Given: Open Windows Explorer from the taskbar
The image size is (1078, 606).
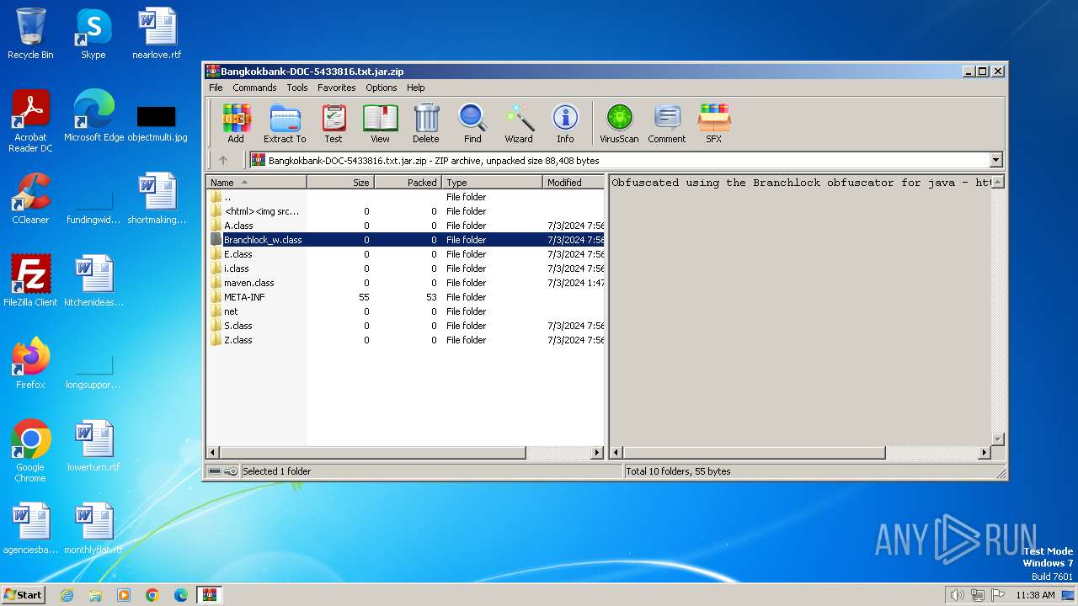Looking at the screenshot, I should [x=95, y=595].
